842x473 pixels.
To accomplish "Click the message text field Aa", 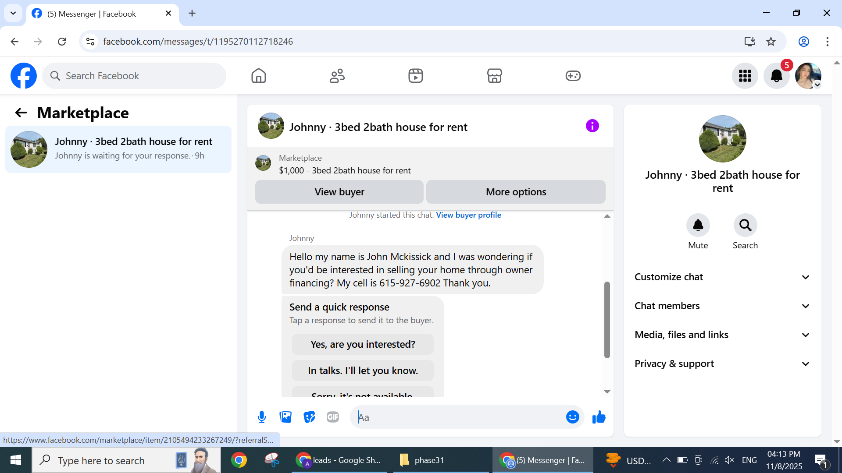I will point(458,417).
